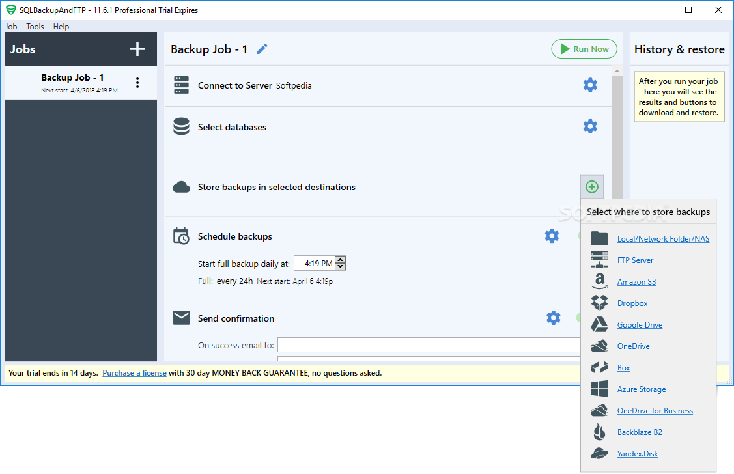Open the Tools menu
The height and width of the screenshot is (474, 734).
[35, 27]
